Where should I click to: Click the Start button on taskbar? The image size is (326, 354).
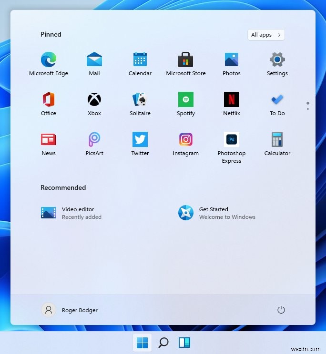tap(142, 343)
